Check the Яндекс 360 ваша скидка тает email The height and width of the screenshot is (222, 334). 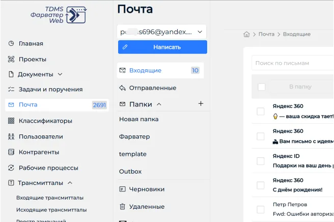261,111
